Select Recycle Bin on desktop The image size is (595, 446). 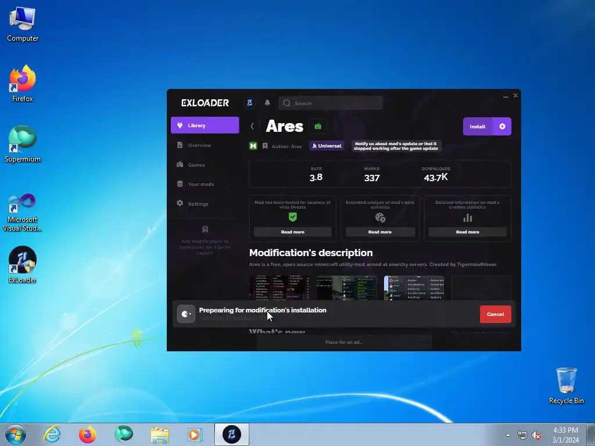(566, 386)
